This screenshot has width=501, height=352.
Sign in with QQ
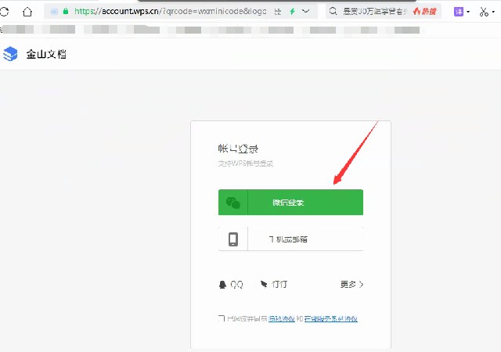[231, 284]
